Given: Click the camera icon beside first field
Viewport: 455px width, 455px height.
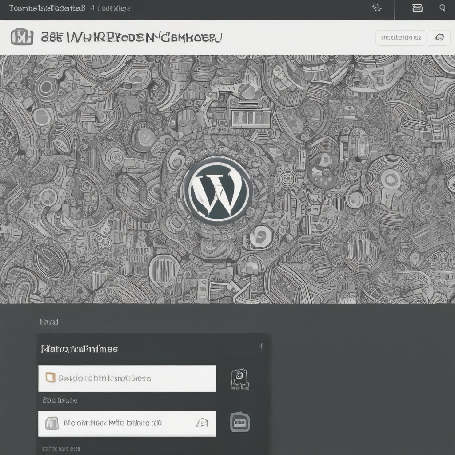Looking at the screenshot, I should click(239, 379).
